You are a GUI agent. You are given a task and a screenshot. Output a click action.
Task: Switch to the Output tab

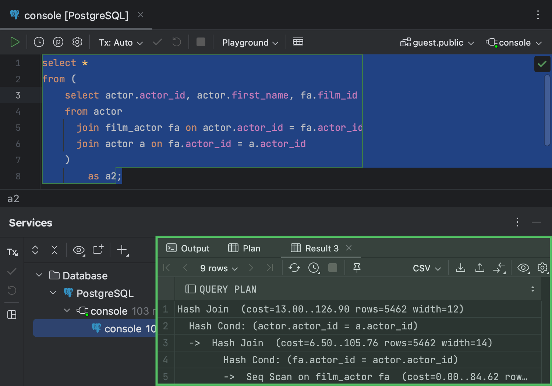coord(188,248)
